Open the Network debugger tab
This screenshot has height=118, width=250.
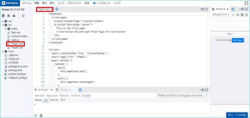coord(64,96)
